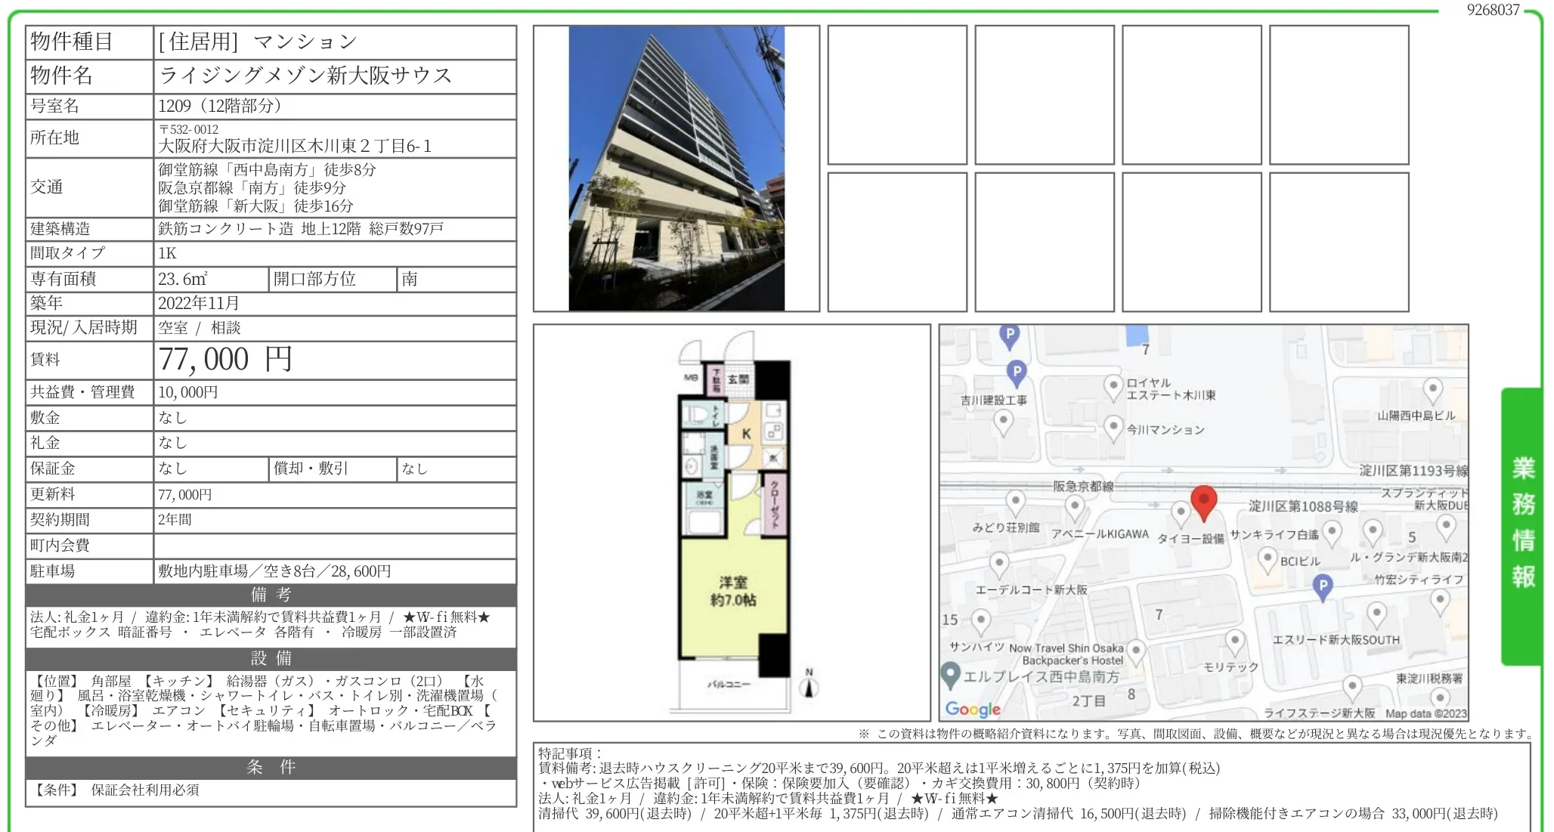This screenshot has height=832, width=1554.
Task: Click the red location pin on map
Action: click(1203, 500)
